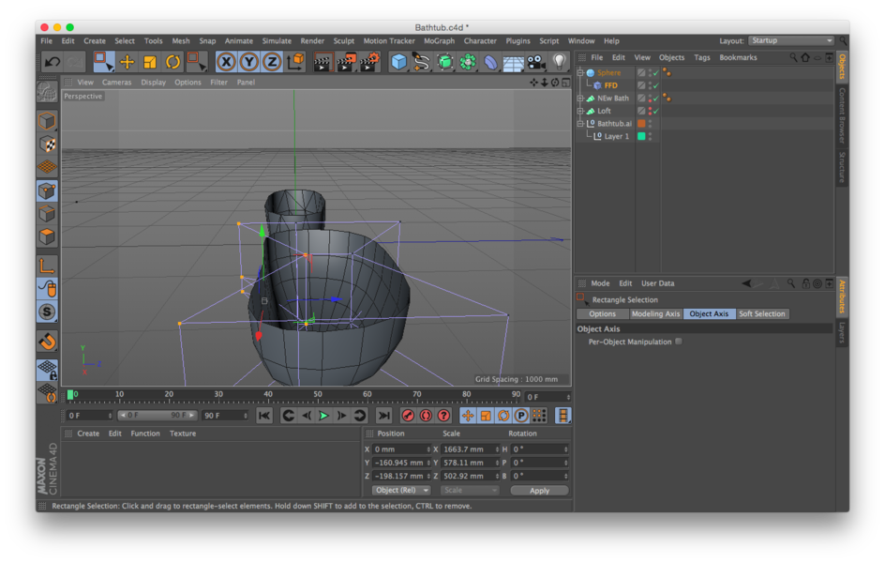The image size is (885, 563).
Task: Click the Scale X field showing 1663.7 mm
Action: [471, 449]
